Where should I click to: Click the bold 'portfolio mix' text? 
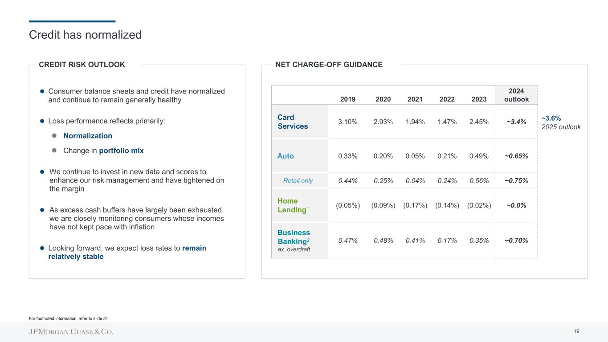121,151
